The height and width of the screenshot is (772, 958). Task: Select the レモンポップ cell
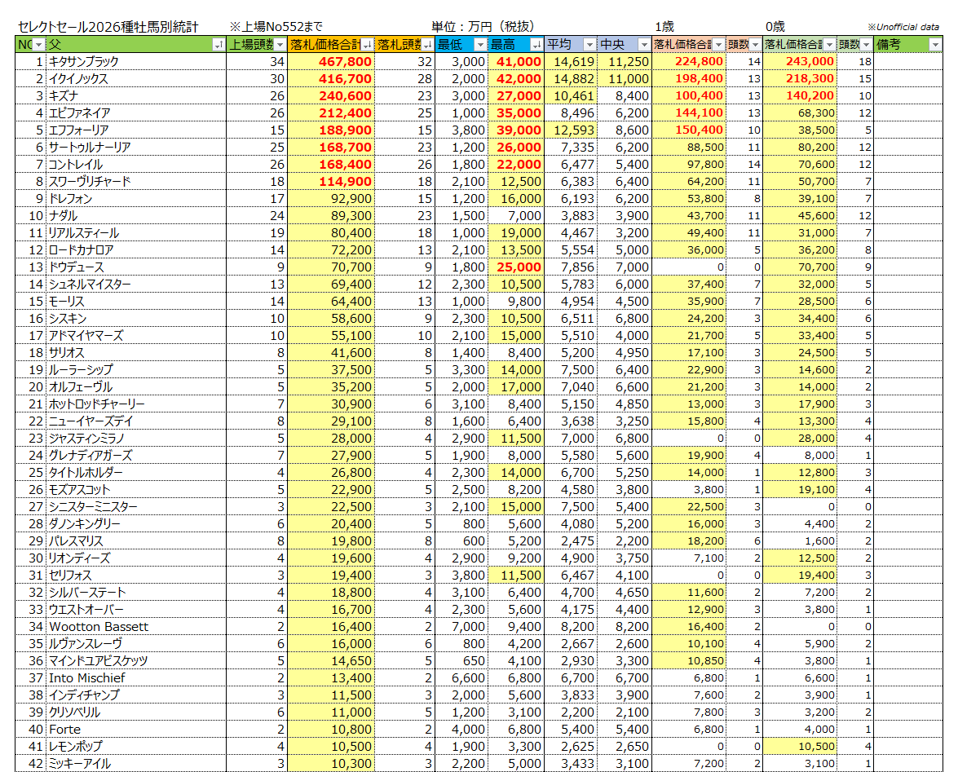point(136,747)
